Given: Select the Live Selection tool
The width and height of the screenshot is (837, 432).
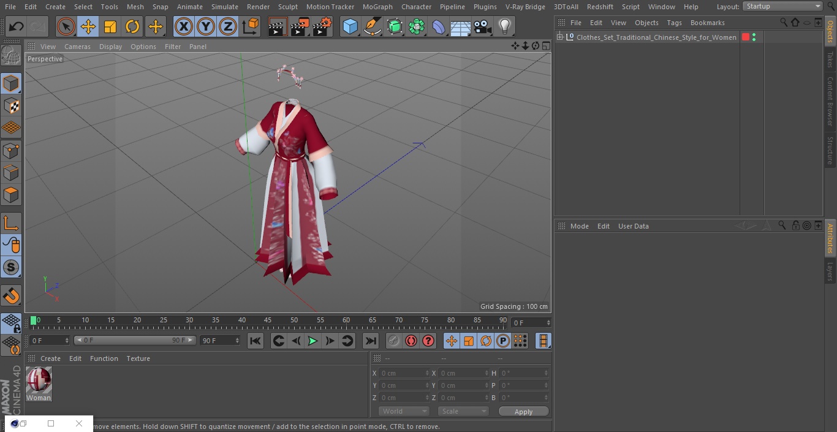Looking at the screenshot, I should [x=66, y=26].
